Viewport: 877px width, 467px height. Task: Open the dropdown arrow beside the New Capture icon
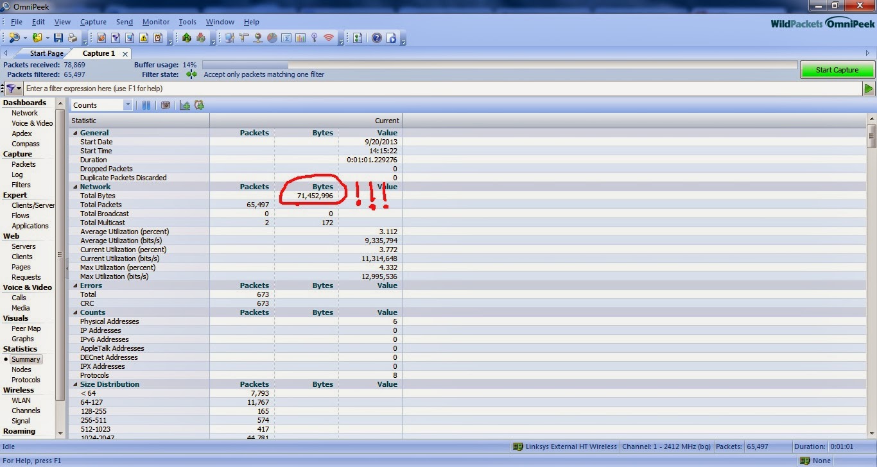[x=25, y=38]
